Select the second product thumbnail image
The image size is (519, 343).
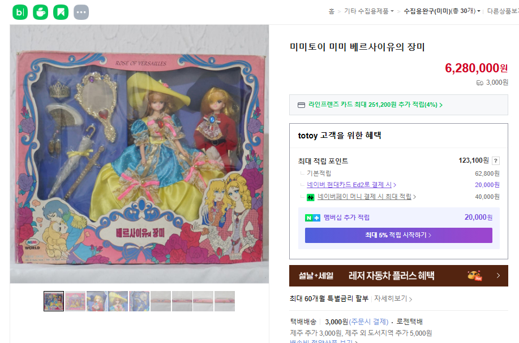pos(75,301)
